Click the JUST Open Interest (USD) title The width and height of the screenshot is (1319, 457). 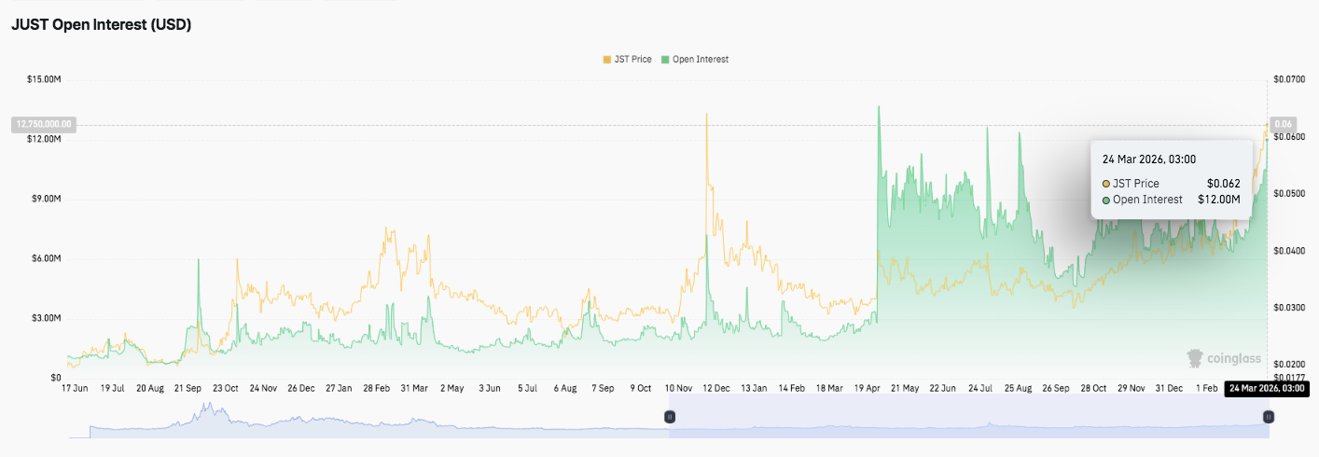point(101,25)
